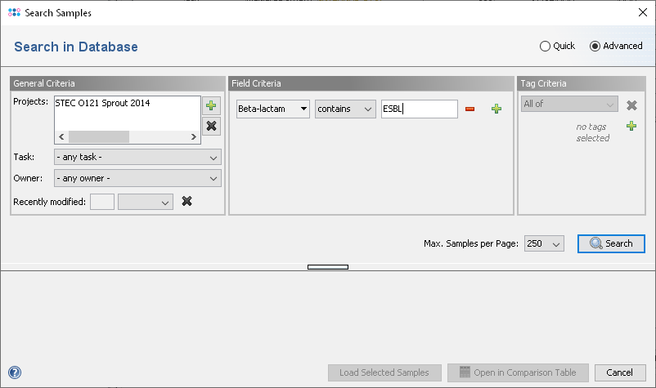Click Open in Comparison Table
The height and width of the screenshot is (388, 656).
518,372
